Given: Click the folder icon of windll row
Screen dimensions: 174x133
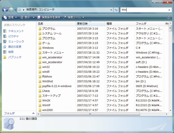Looking at the screenshot, I should tap(40, 72).
